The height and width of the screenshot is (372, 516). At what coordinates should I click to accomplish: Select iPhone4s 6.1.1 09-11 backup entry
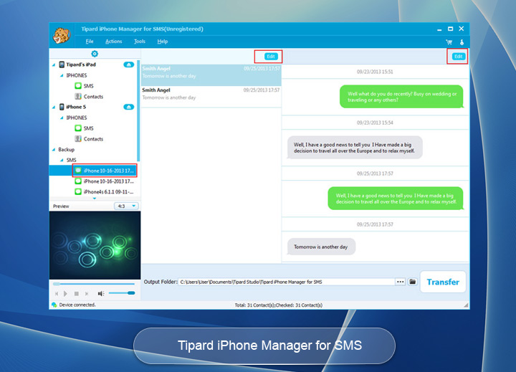tap(105, 191)
